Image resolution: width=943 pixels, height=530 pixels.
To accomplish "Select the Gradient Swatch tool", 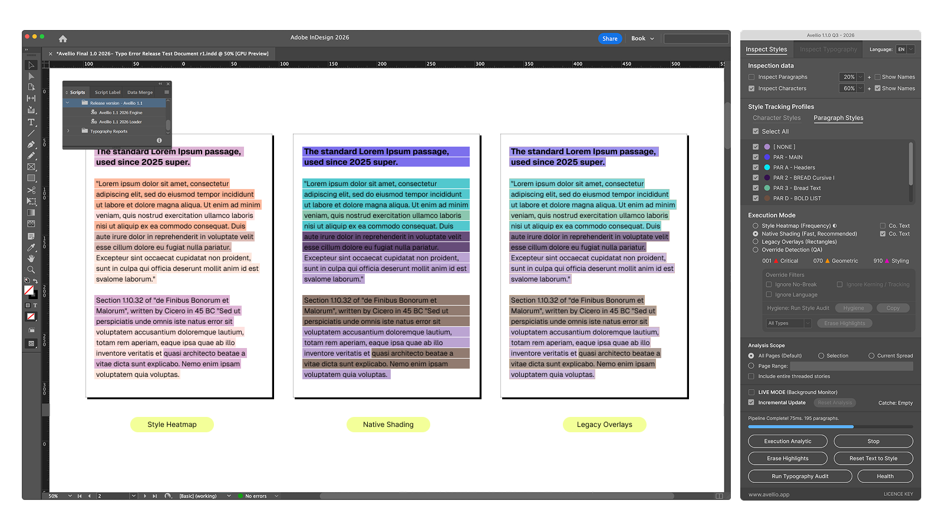I will [x=31, y=213].
